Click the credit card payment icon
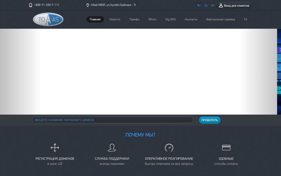The width and height of the screenshot is (281, 176). (226, 147)
